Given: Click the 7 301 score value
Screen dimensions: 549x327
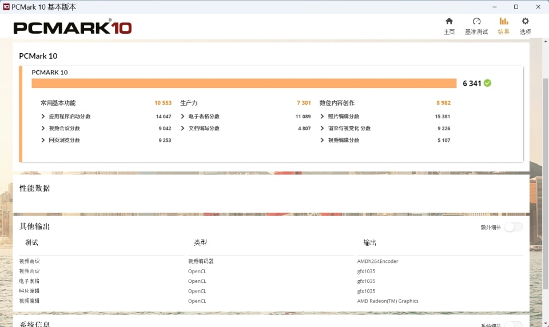Looking at the screenshot, I should [x=304, y=102].
